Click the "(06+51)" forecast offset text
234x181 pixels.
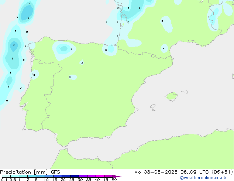(x=222, y=172)
